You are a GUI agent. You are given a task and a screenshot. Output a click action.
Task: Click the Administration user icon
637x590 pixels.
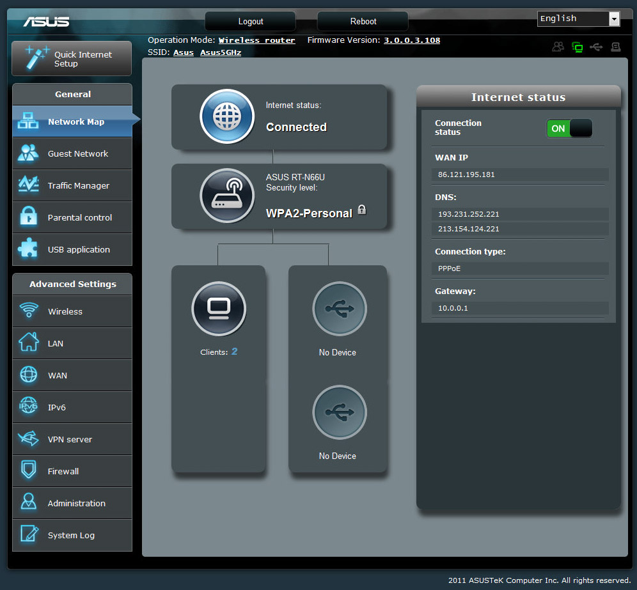(x=28, y=502)
